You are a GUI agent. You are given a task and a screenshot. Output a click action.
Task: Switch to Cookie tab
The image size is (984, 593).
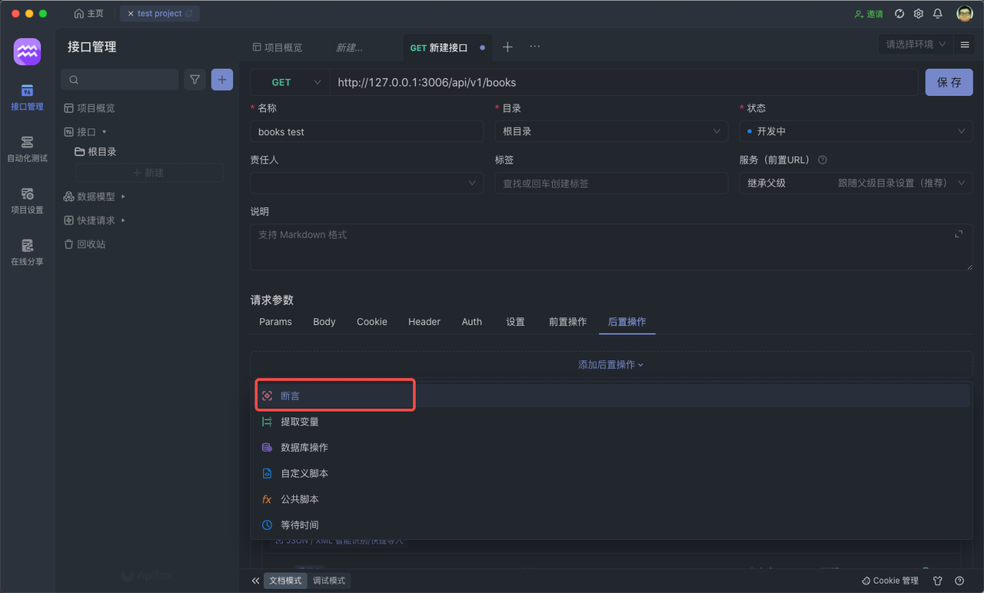pyautogui.click(x=372, y=322)
